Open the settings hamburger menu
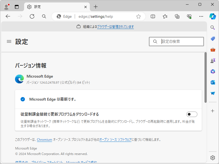 (9, 42)
